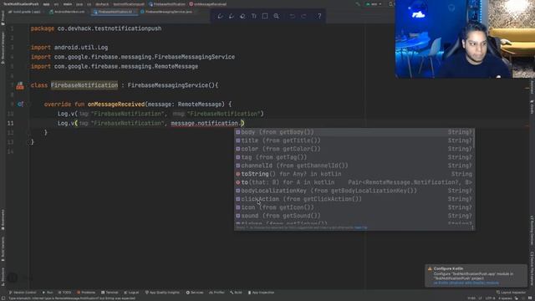Place cursor in message.notification expression on line 11

pos(204,123)
